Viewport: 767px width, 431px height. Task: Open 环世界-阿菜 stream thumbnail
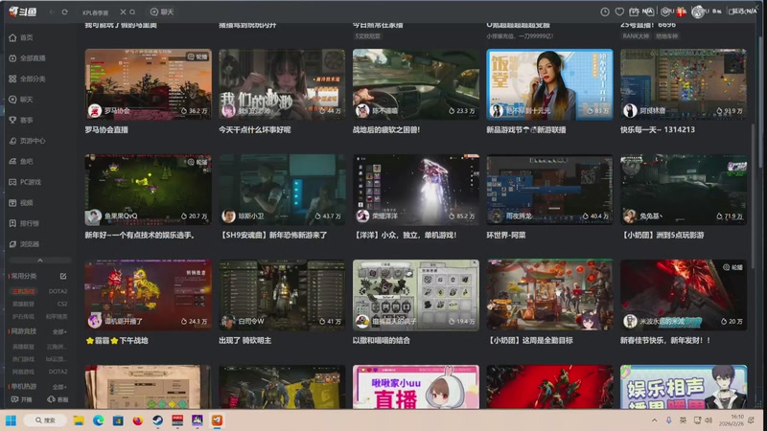click(x=549, y=190)
